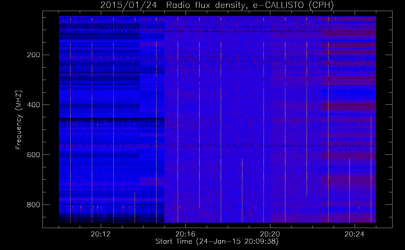The image size is (405, 250).
Task: Select the 600 frequency tick label
Action: (34, 155)
